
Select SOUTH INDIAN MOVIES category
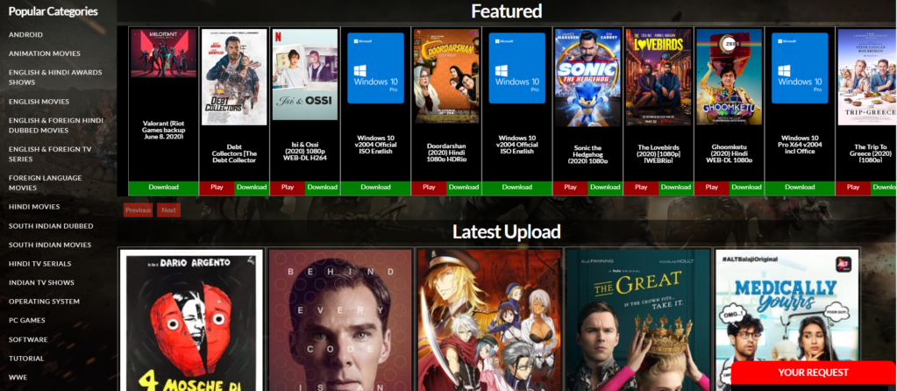[50, 245]
